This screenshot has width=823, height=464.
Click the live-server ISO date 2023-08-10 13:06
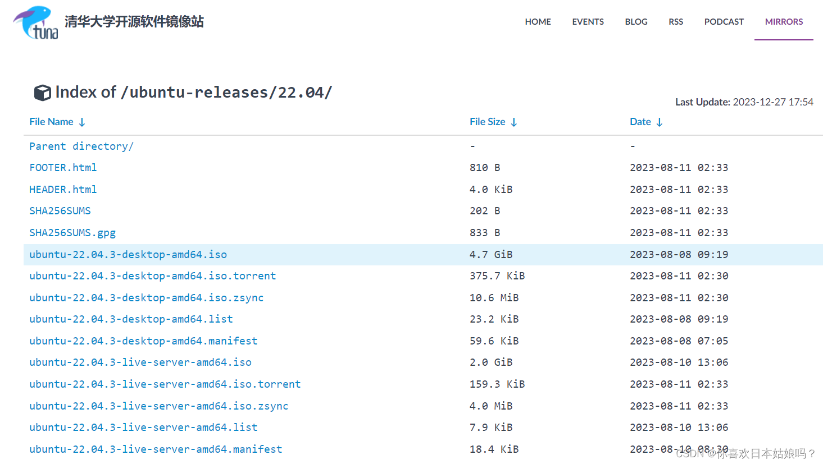(679, 362)
